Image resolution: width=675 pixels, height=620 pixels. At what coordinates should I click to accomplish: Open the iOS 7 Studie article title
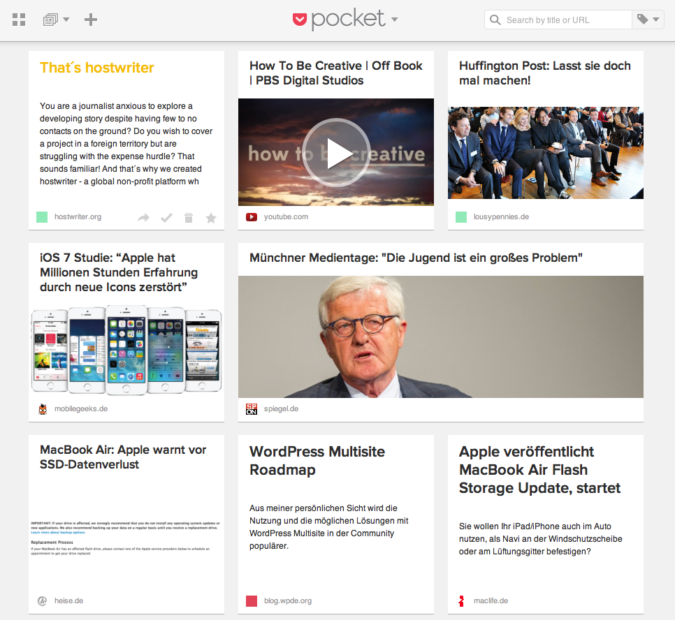coord(119,272)
